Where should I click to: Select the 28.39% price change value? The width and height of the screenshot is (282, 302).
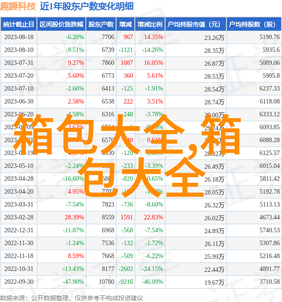pos(74,218)
